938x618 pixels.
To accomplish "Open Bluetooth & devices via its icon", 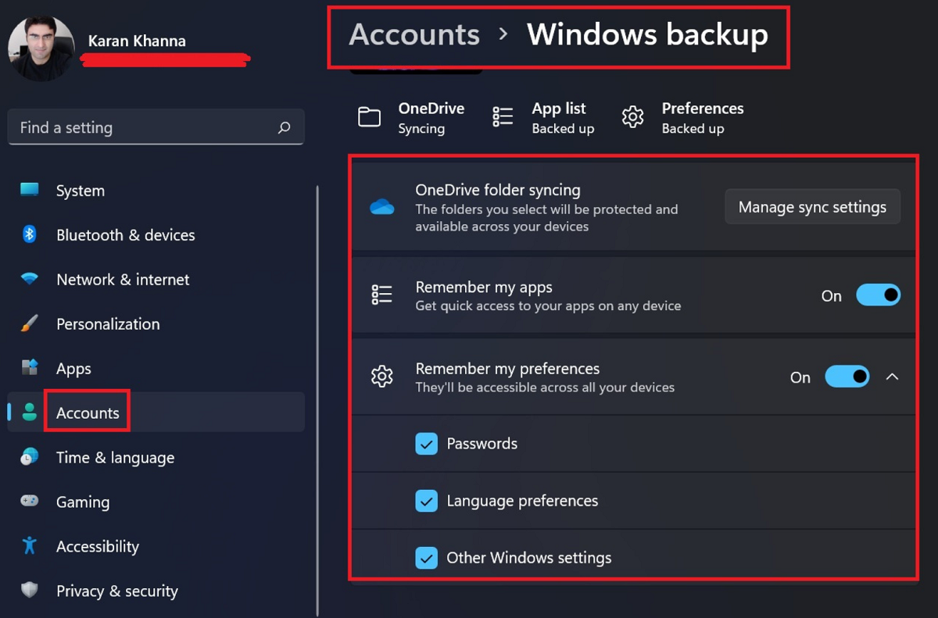I will pyautogui.click(x=27, y=234).
